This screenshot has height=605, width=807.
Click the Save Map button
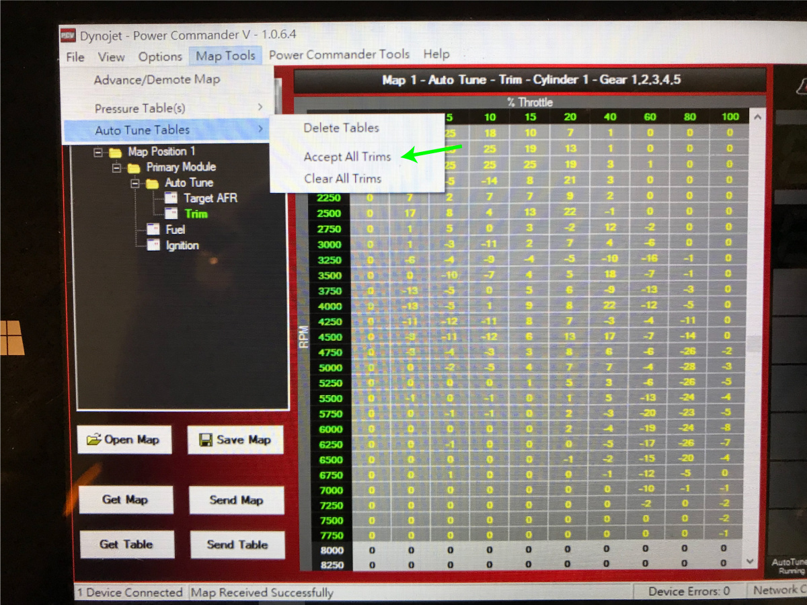pyautogui.click(x=235, y=440)
